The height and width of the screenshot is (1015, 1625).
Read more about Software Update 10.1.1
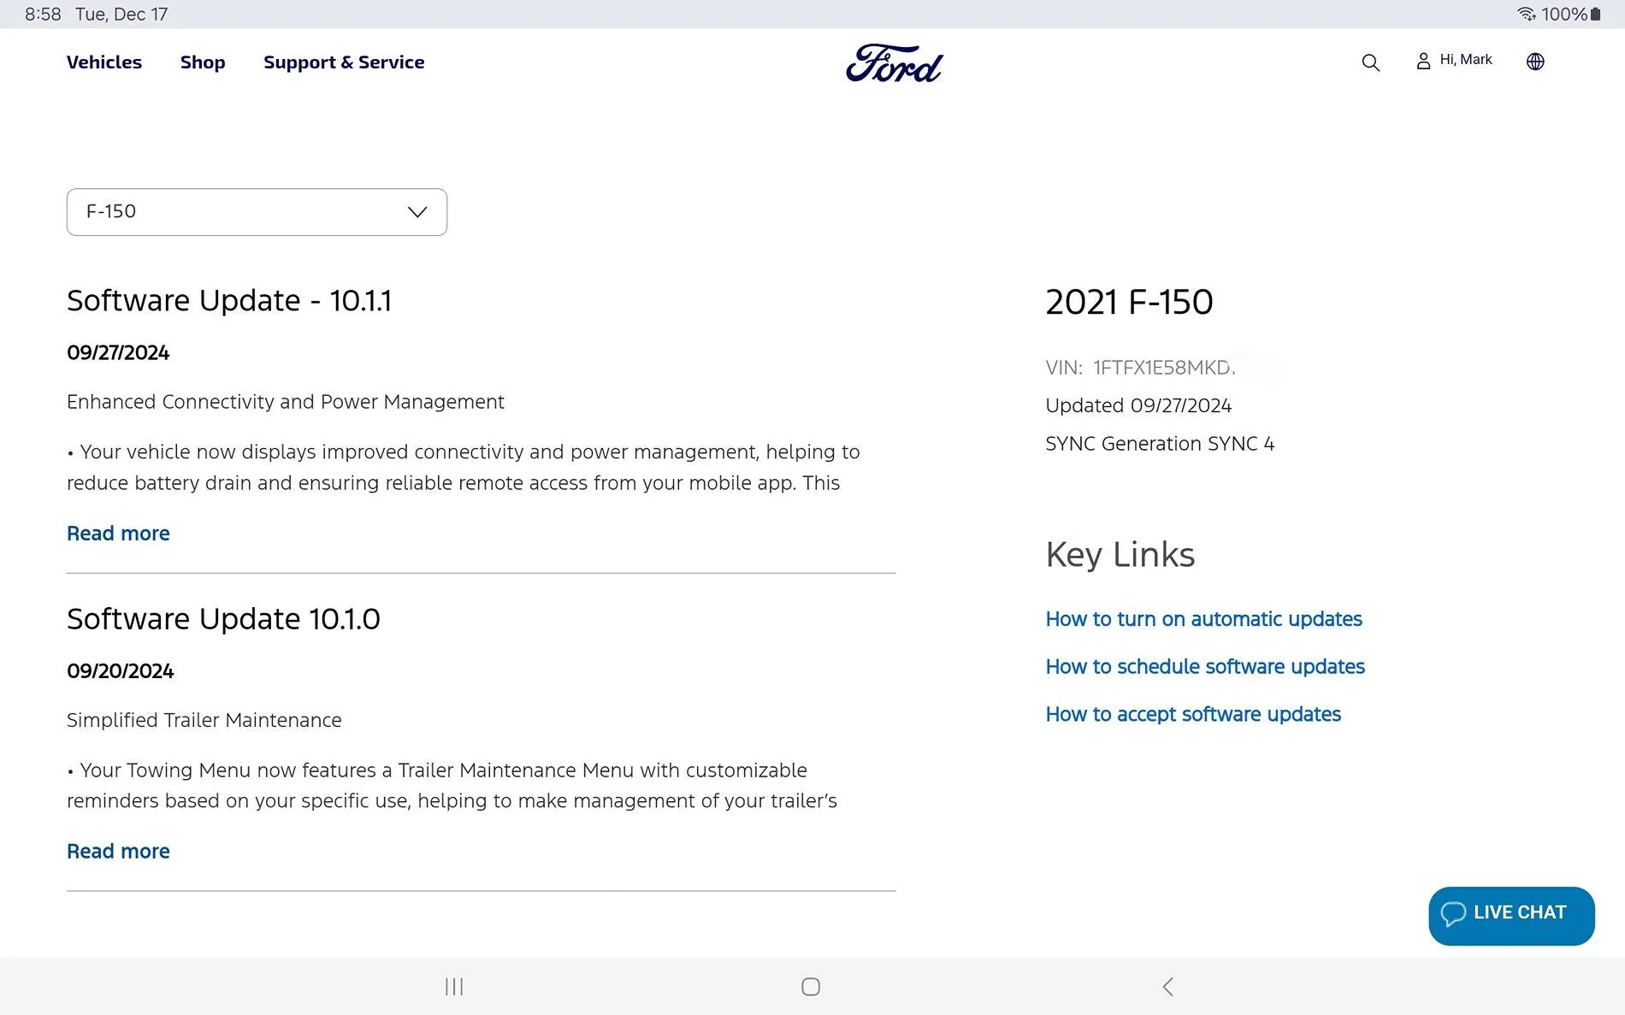click(118, 534)
